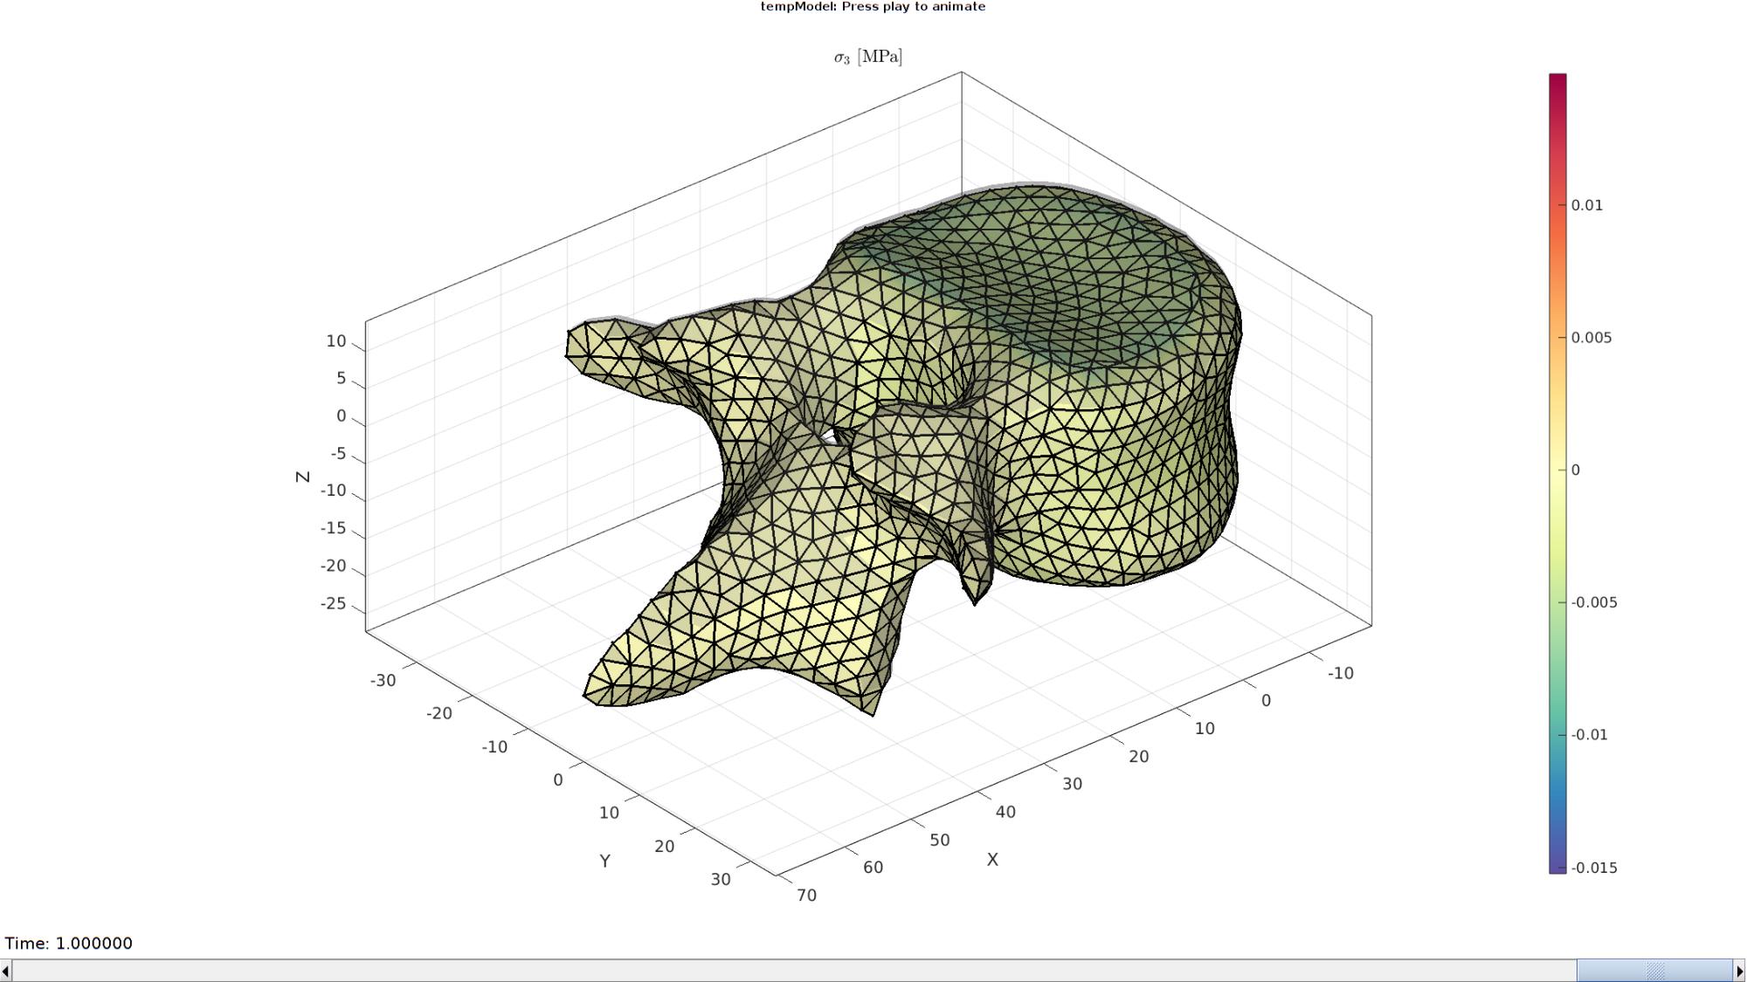Viewport: 1747px width, 982px height.
Task: Click the colorbar tick label 0.01
Action: point(1587,205)
